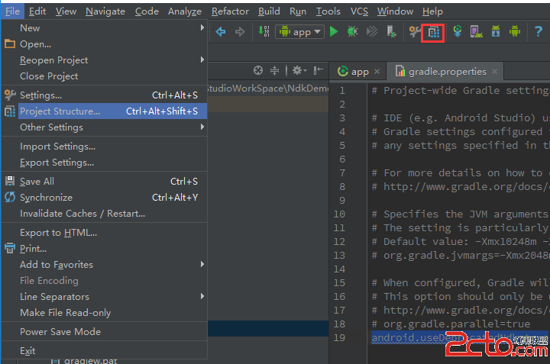Viewport: 550px width, 364px height.
Task: Switch to the gradle.properties tab
Action: [x=447, y=71]
